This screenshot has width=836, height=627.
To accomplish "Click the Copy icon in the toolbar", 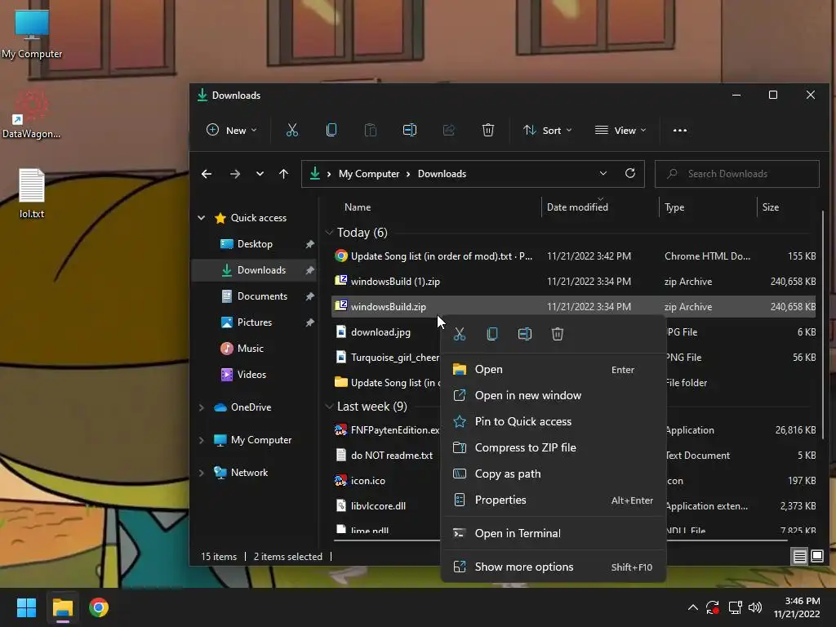I will [x=331, y=130].
